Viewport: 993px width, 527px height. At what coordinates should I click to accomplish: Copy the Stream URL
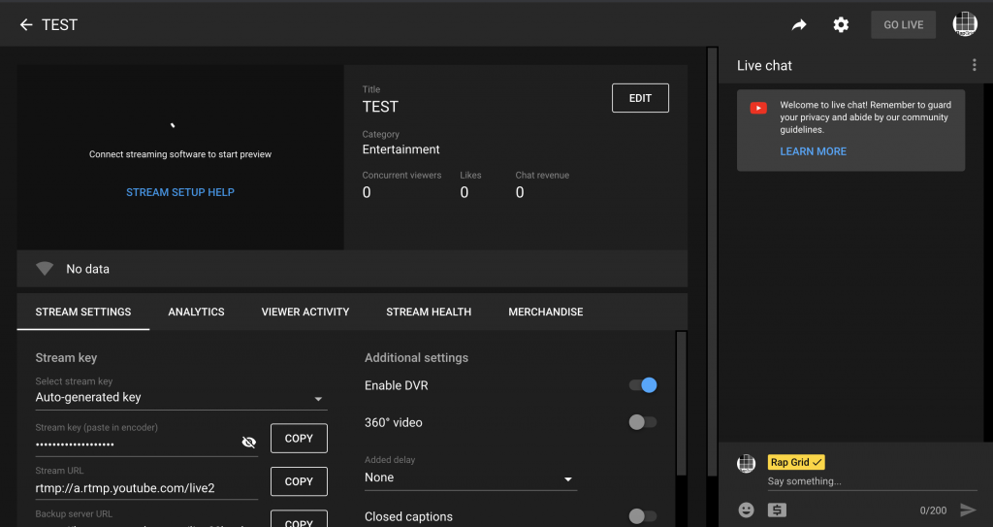pos(299,481)
